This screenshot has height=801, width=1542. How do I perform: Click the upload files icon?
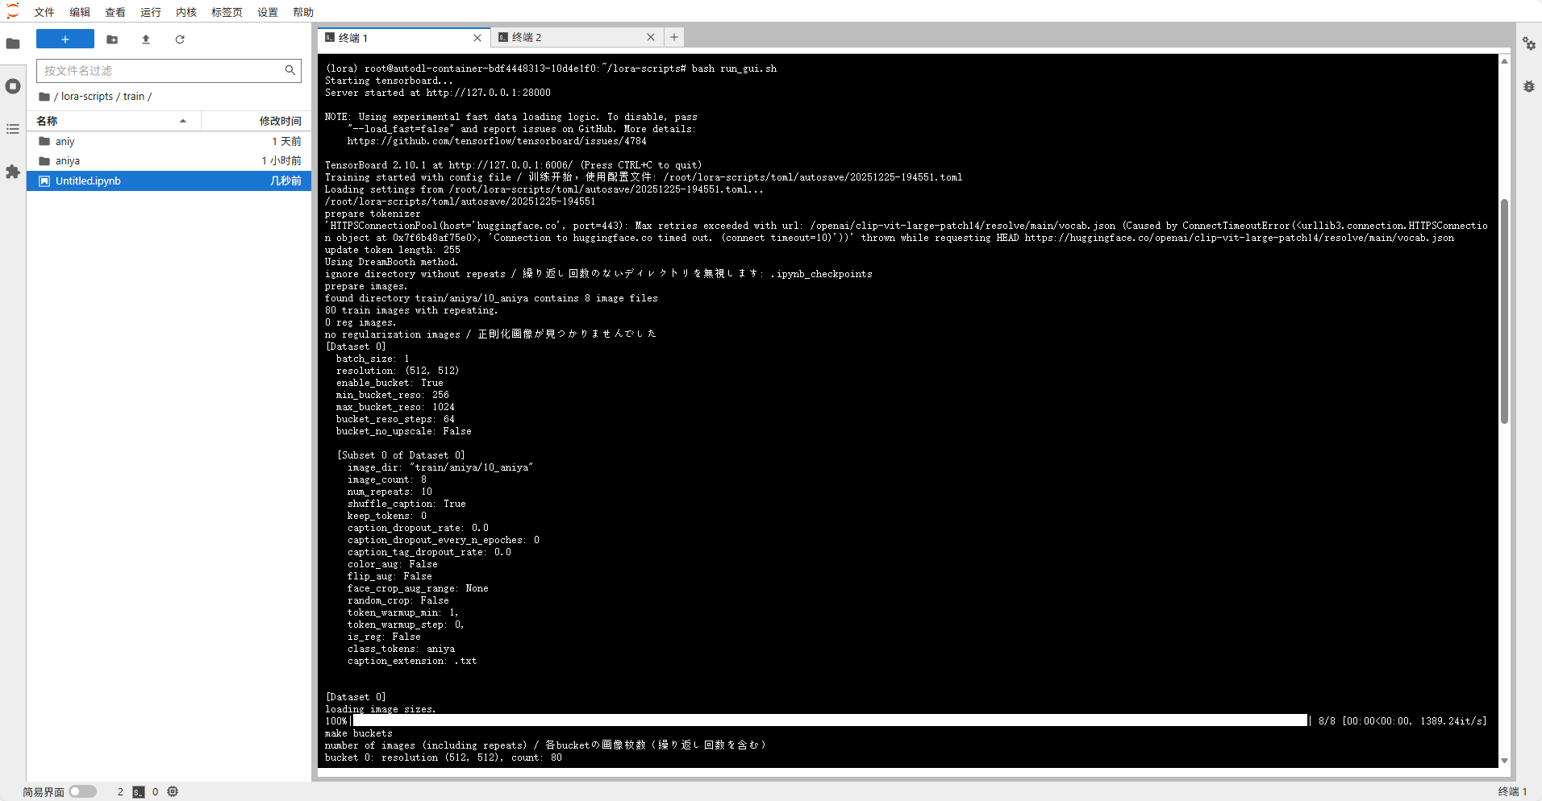(x=146, y=39)
